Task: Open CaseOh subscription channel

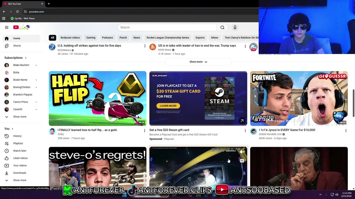Action: pyautogui.click(x=21, y=109)
